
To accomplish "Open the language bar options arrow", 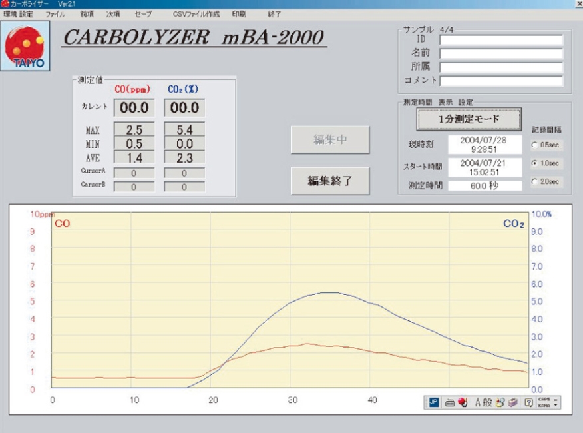I will 556,405.
